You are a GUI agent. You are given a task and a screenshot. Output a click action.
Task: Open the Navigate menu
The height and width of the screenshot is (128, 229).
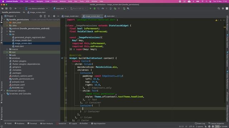click(x=40, y=1)
